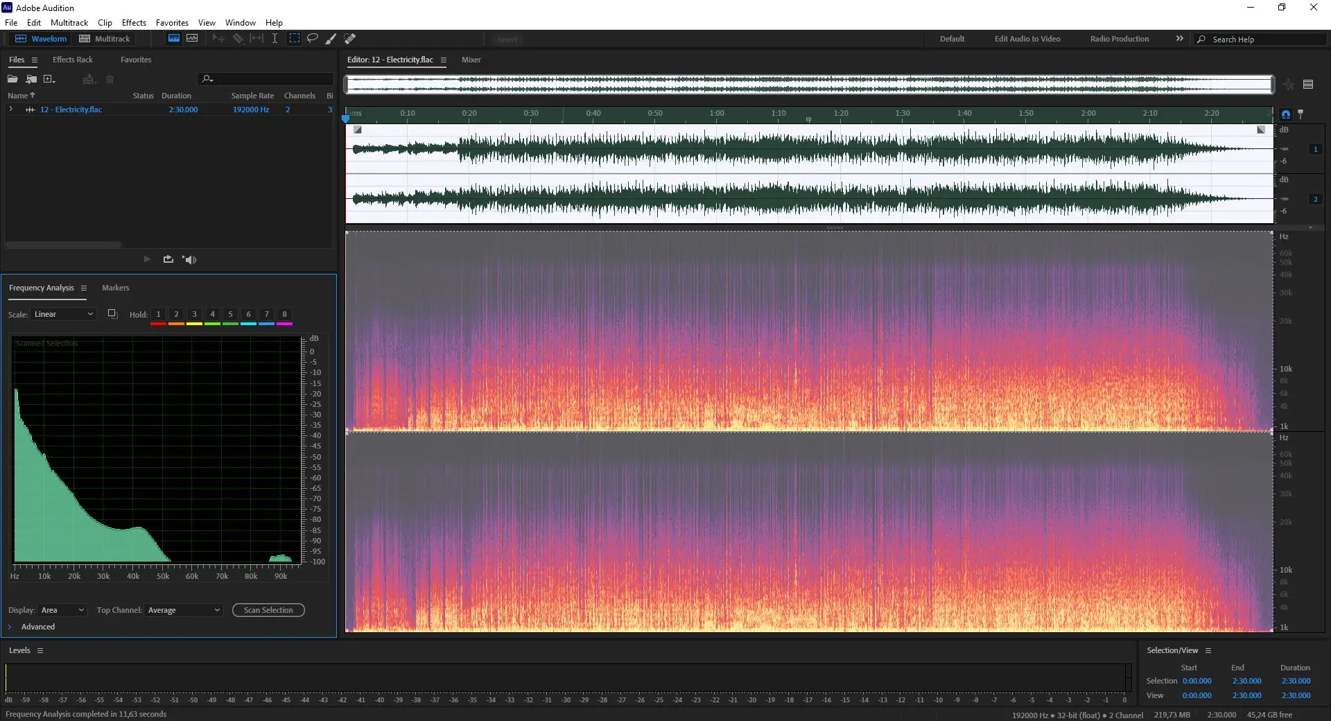Click the Import File icon
The height and width of the screenshot is (721, 1331).
(31, 79)
